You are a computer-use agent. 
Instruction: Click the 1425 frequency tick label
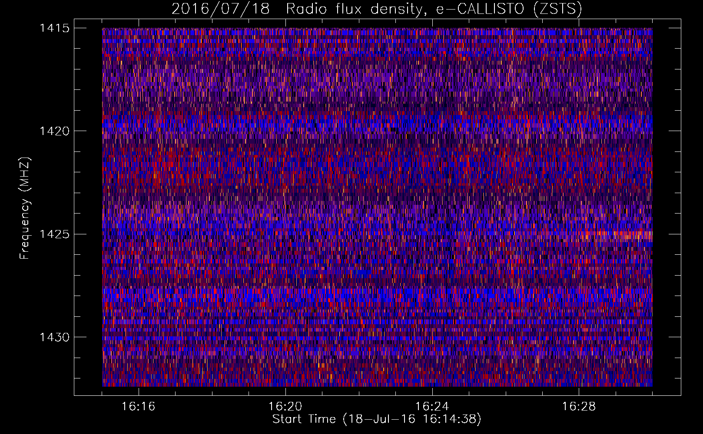(x=54, y=234)
